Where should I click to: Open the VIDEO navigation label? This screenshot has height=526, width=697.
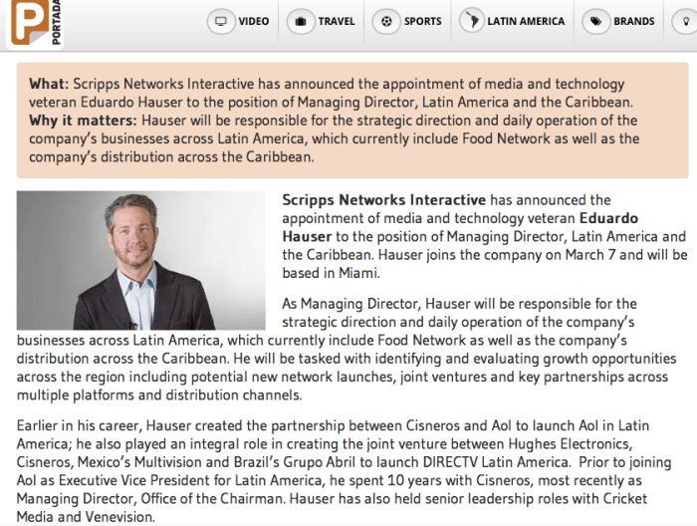[254, 21]
